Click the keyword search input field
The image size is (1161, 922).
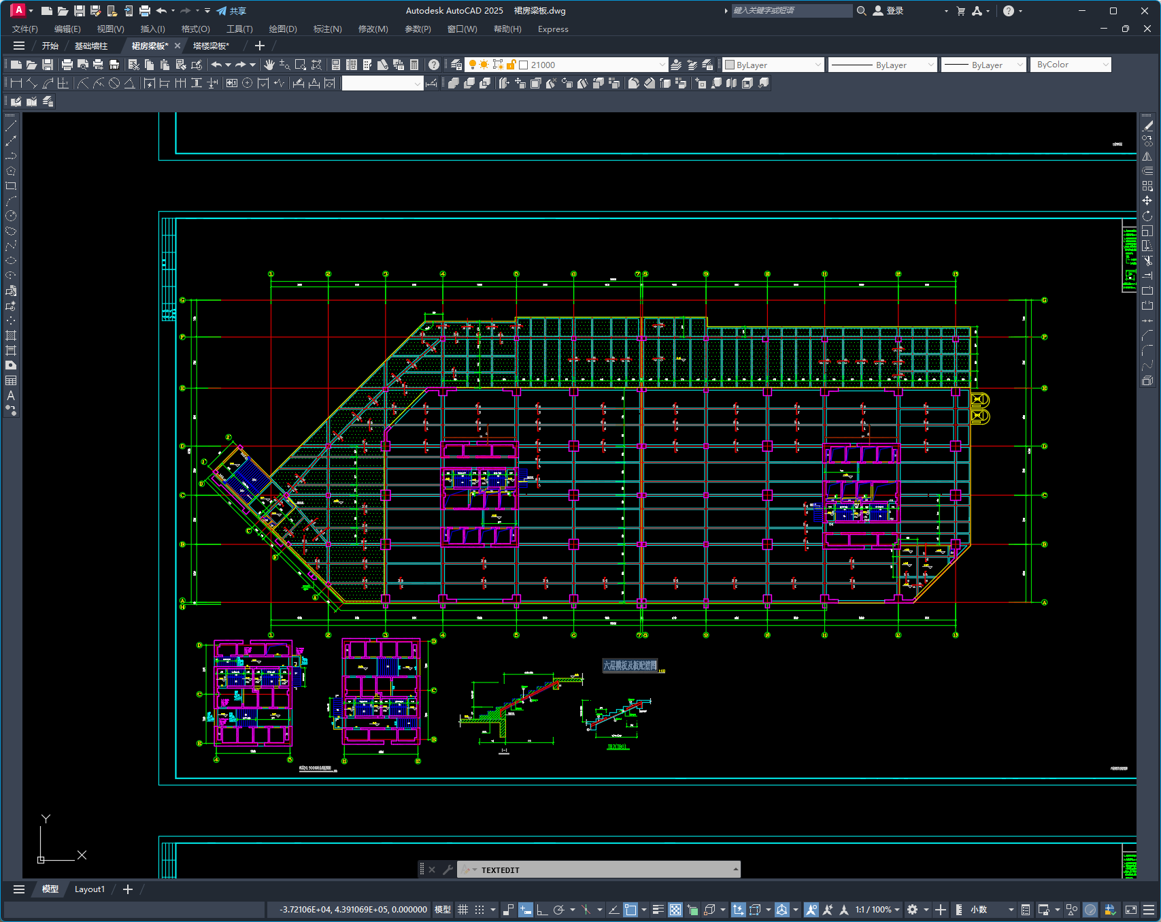pyautogui.click(x=791, y=11)
